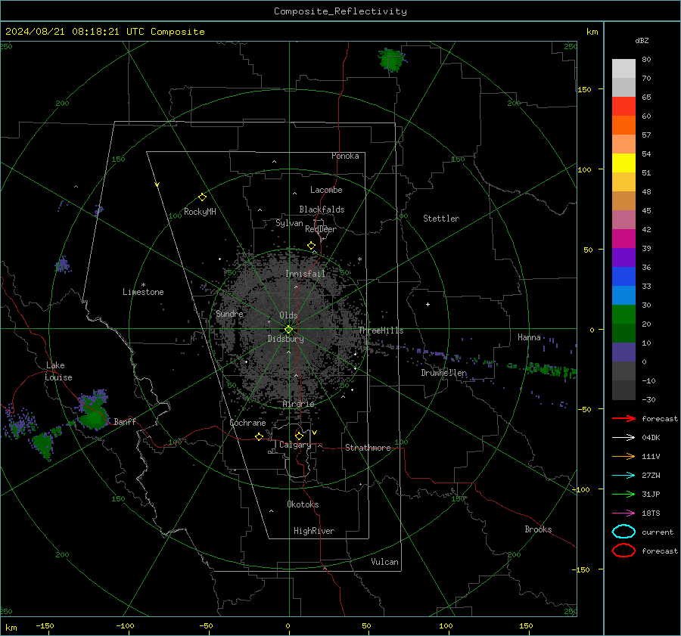The height and width of the screenshot is (636, 681).
Task: Click the green 31JP arrow legend icon
Action: [x=623, y=494]
